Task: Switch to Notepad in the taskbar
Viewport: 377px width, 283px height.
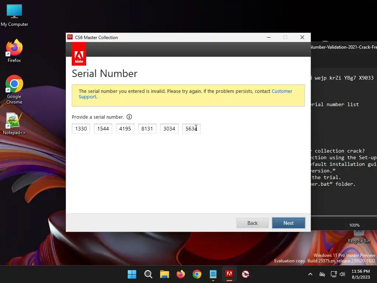Action: click(x=213, y=274)
